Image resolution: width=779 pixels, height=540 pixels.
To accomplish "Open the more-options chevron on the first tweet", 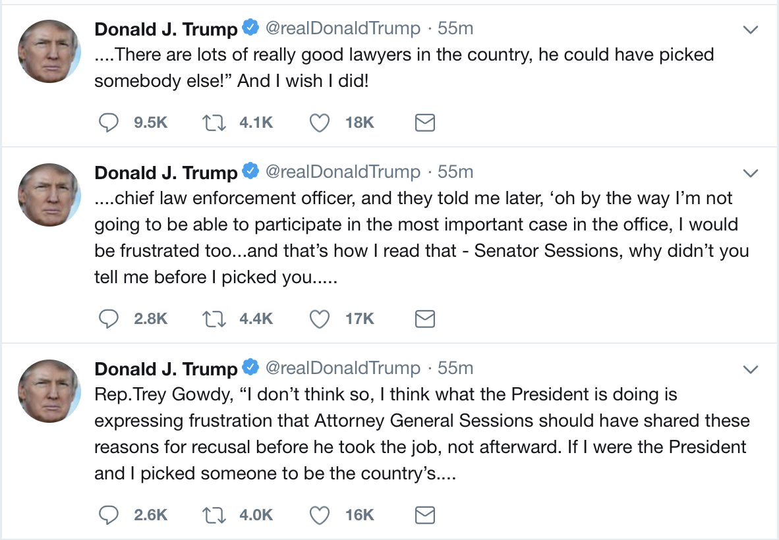I will pos(750,30).
